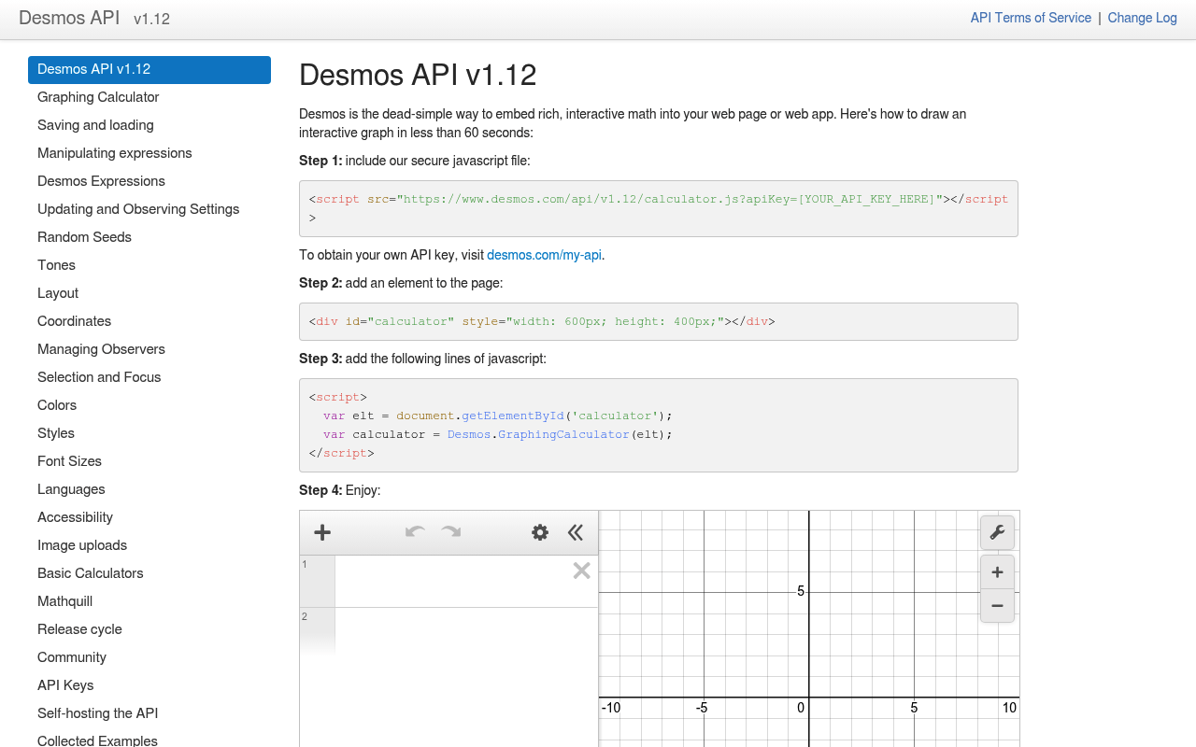Image resolution: width=1196 pixels, height=747 pixels.
Task: Jump to Coordinates section
Action: tap(149, 321)
